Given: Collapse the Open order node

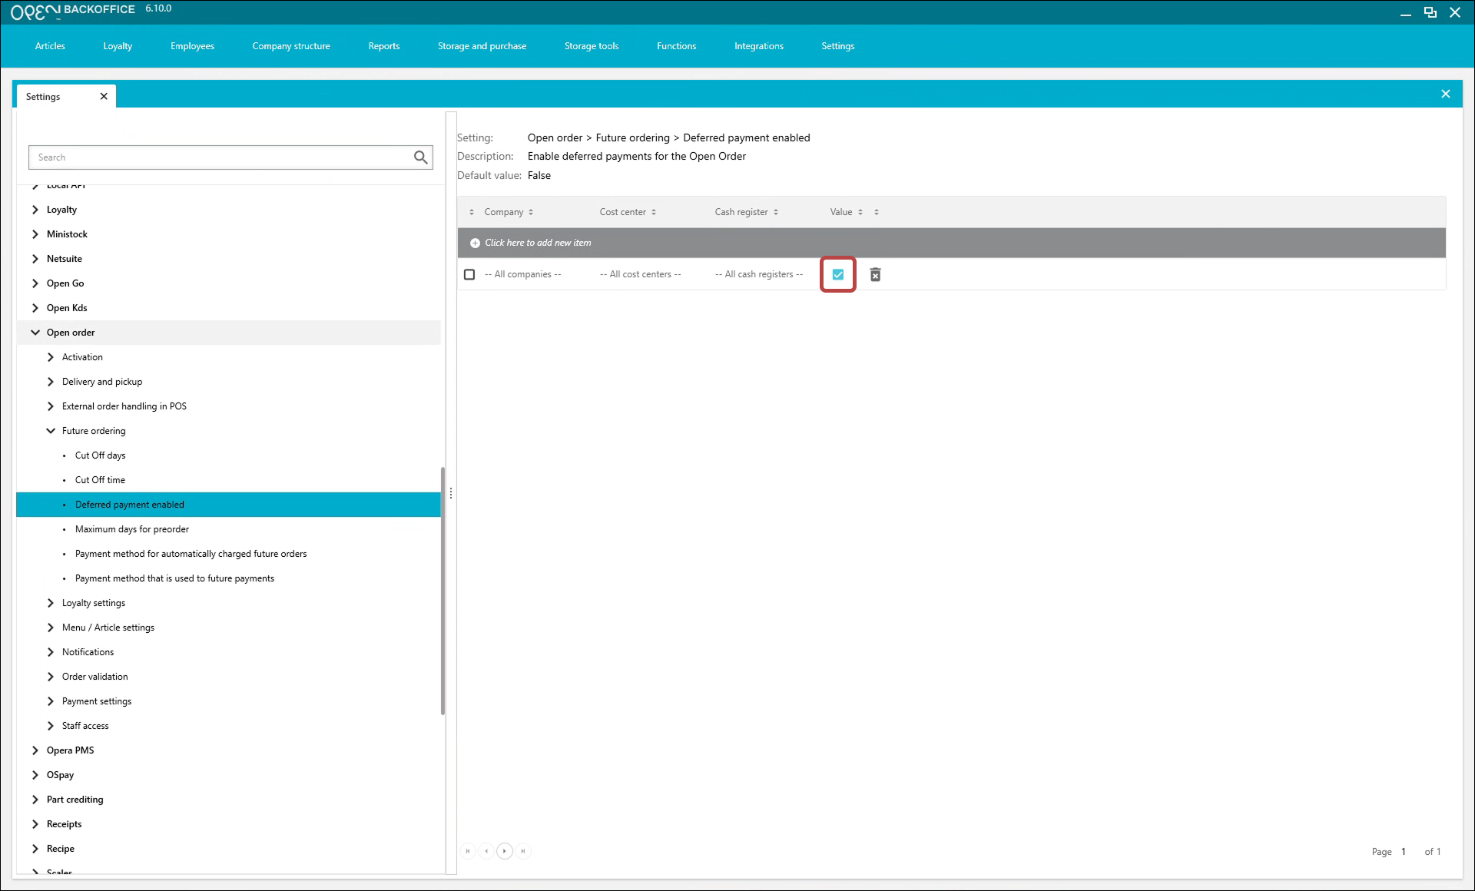Looking at the screenshot, I should tap(35, 333).
